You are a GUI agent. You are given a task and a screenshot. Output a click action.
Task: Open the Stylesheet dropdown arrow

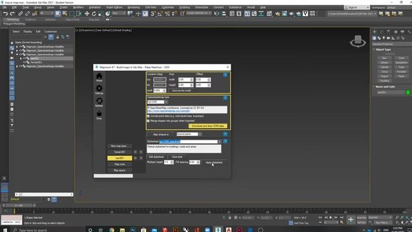click(220, 142)
